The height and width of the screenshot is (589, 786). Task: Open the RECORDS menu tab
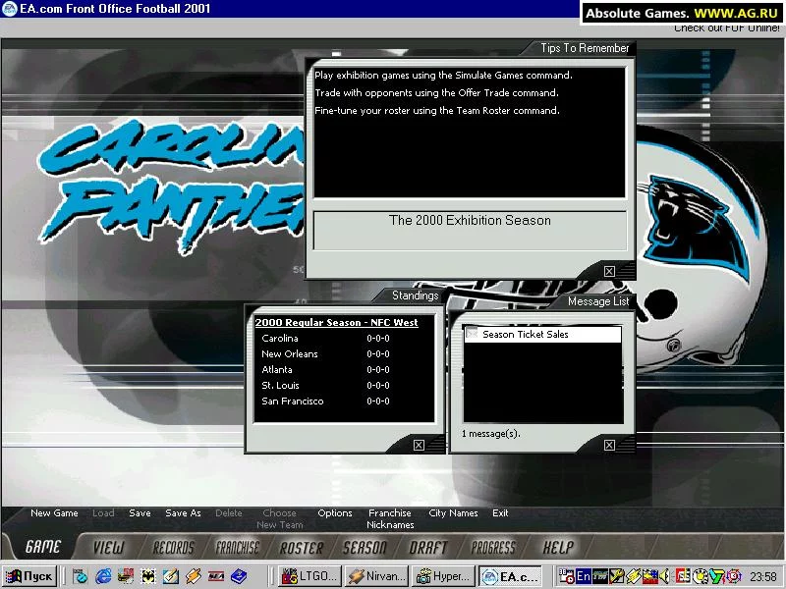click(173, 548)
